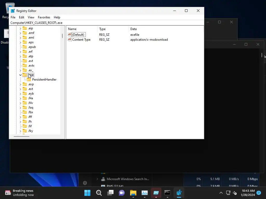Select the .fbx folder icon
This screenshot has width=266, height=199.
click(x=25, y=112)
